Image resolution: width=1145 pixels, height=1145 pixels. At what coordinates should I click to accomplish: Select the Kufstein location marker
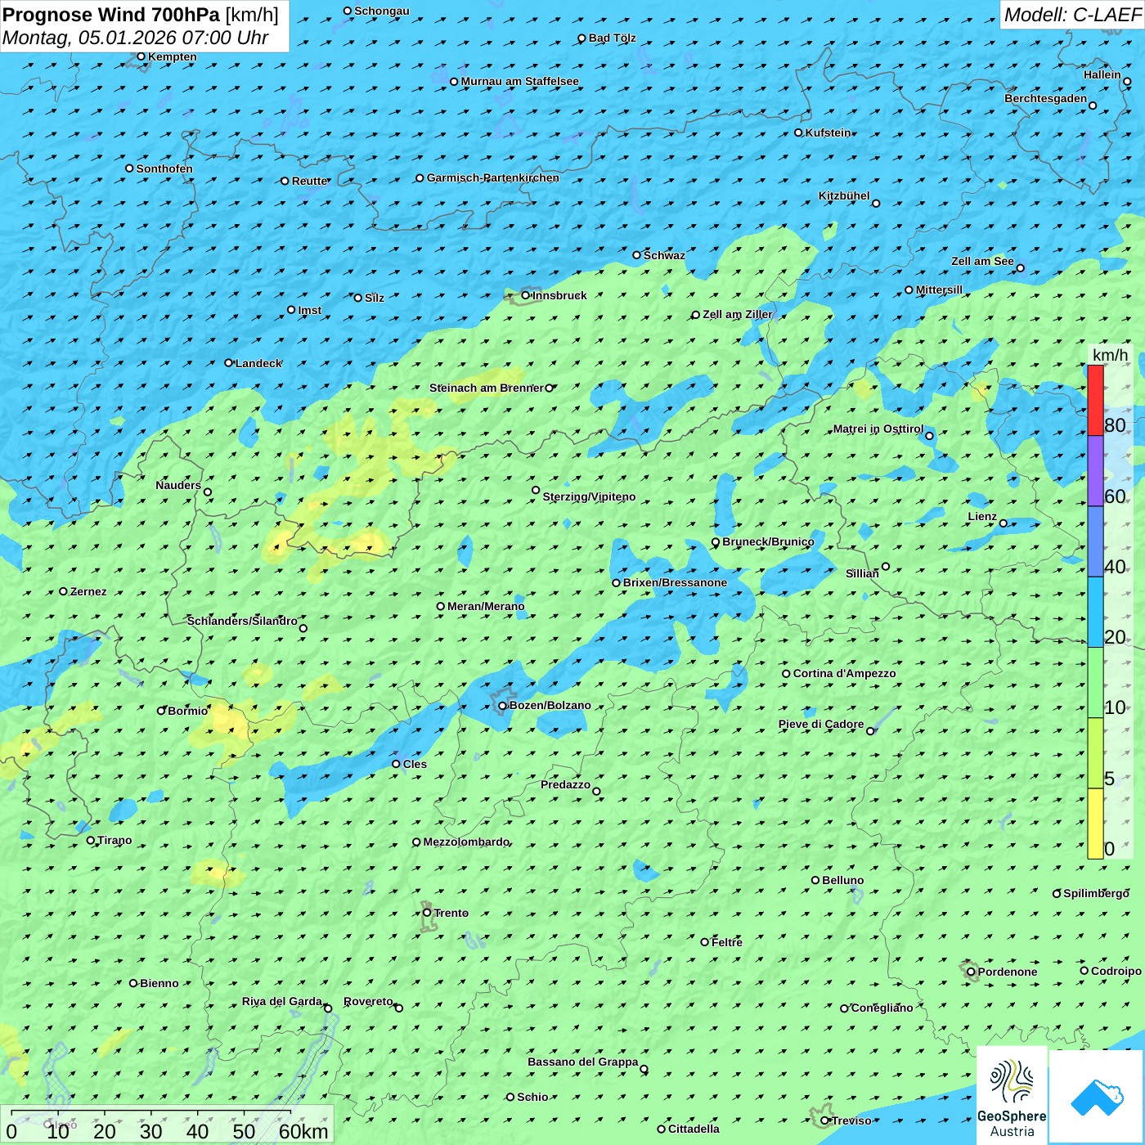(799, 132)
